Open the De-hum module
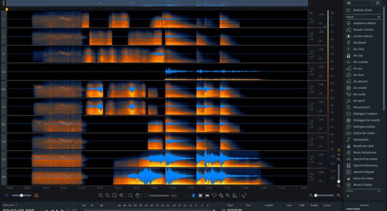This screenshot has height=211, width=387. tap(358, 74)
